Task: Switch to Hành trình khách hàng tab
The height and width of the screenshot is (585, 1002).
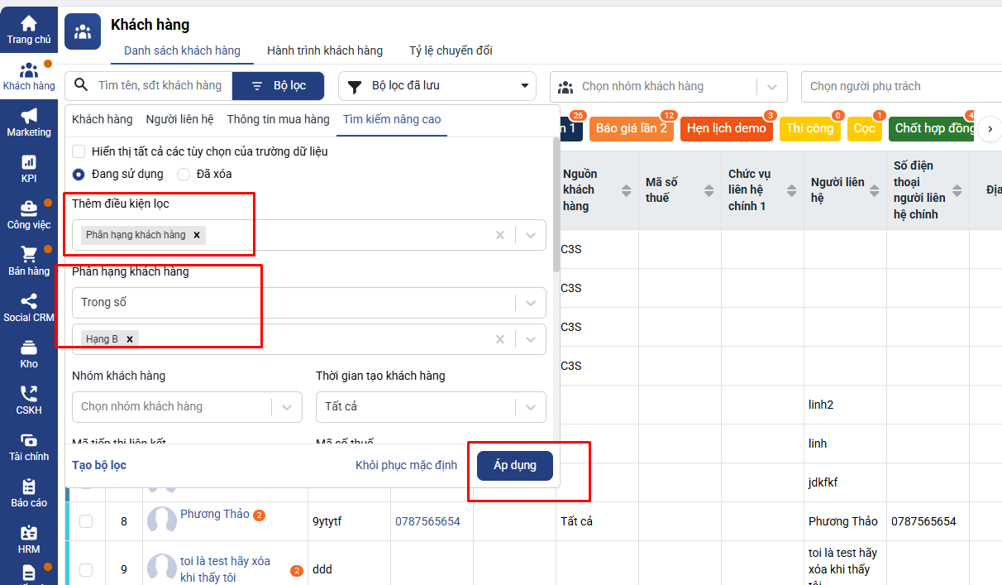Action: click(x=325, y=51)
